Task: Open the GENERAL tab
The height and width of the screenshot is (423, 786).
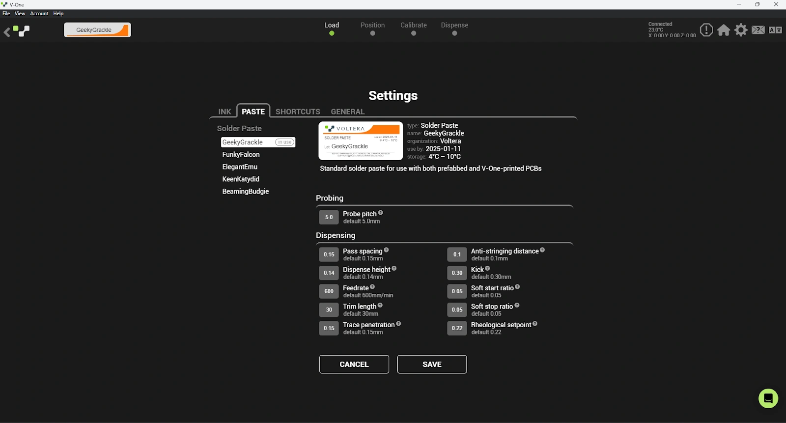Action: [x=348, y=112]
